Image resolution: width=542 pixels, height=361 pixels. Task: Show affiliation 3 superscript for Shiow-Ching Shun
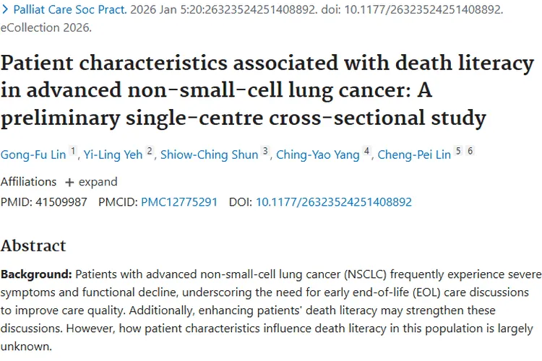pos(265,152)
